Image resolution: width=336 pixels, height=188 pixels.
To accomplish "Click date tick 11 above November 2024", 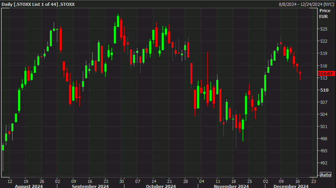I will (217, 181).
